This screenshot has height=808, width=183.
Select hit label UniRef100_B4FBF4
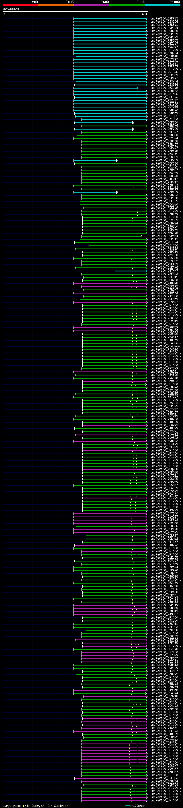click(x=164, y=66)
